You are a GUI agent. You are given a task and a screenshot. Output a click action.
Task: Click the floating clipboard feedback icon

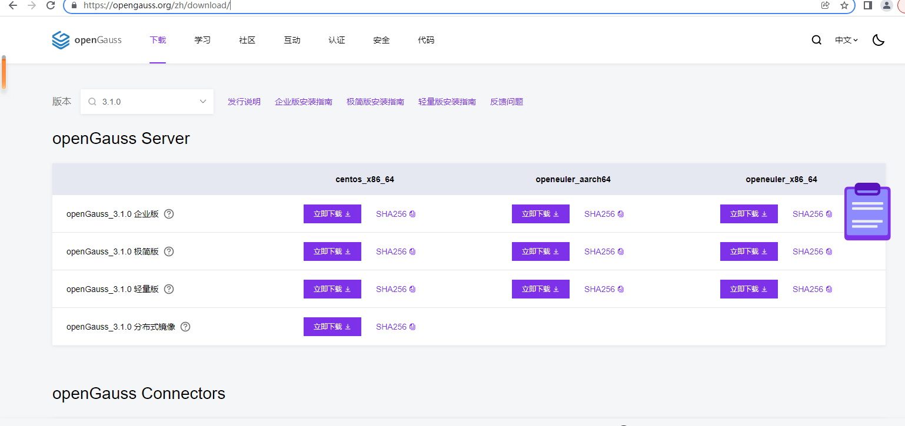coord(867,212)
